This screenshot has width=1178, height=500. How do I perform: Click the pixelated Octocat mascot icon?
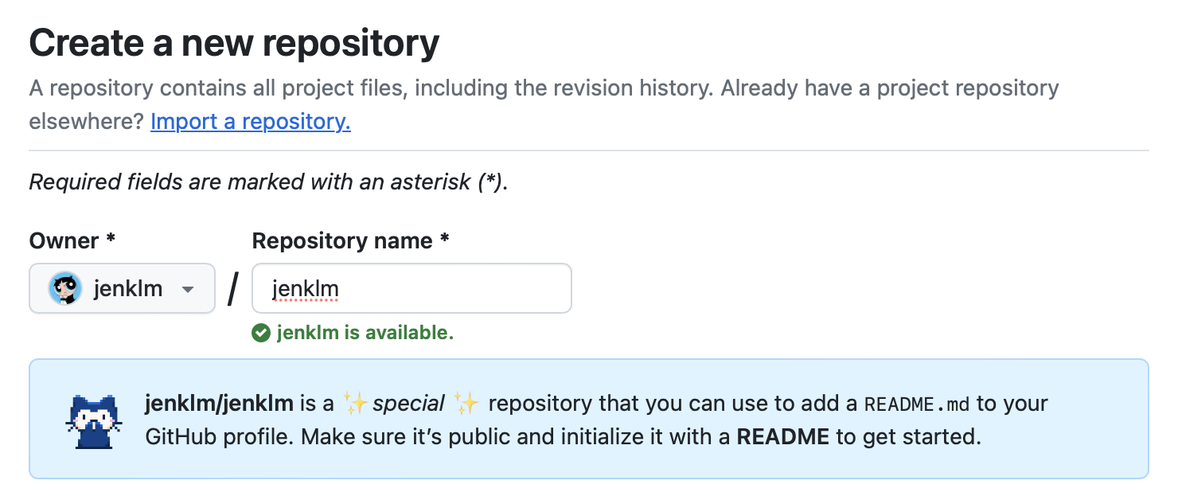pos(94,420)
